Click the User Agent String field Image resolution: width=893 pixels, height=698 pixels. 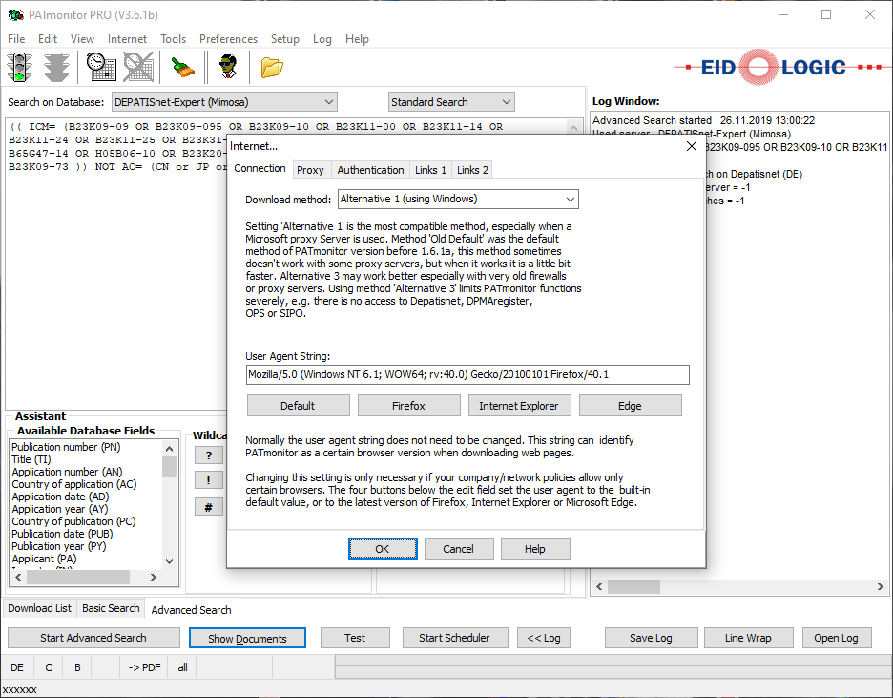coord(467,375)
